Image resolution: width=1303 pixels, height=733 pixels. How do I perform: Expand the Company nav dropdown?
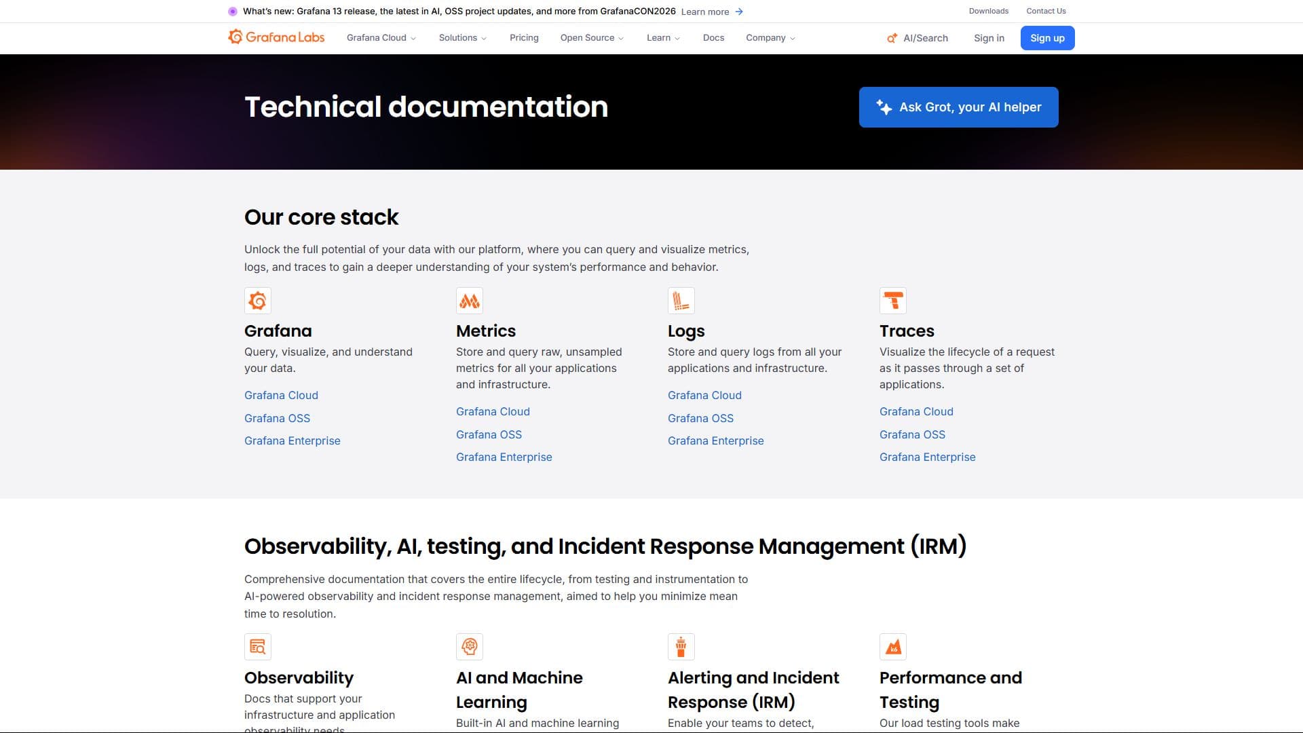coord(770,38)
